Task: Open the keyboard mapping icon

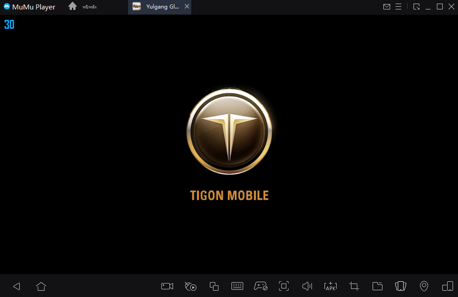Action: click(237, 286)
